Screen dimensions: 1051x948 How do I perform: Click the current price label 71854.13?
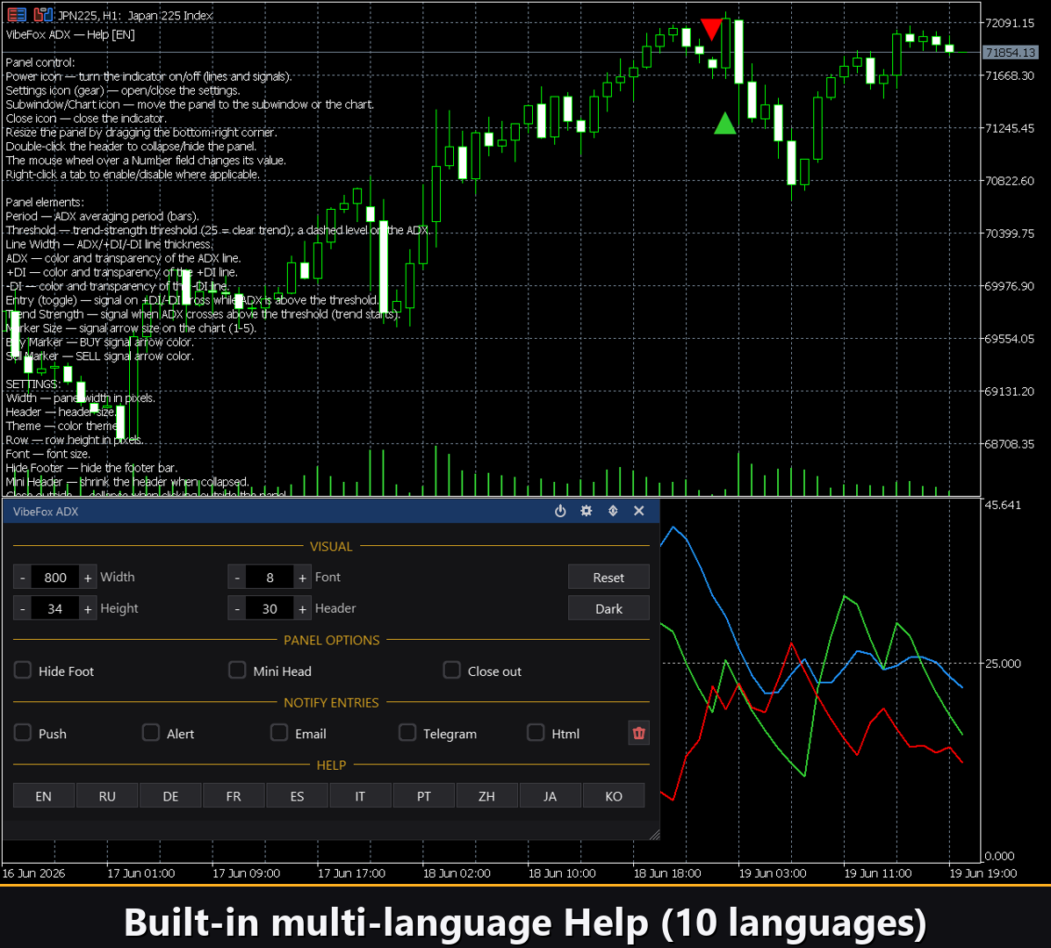click(x=1010, y=53)
